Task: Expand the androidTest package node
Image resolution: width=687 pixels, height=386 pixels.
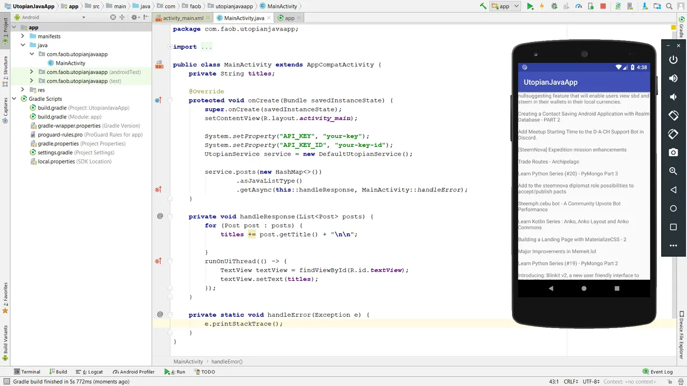Action: [31, 72]
